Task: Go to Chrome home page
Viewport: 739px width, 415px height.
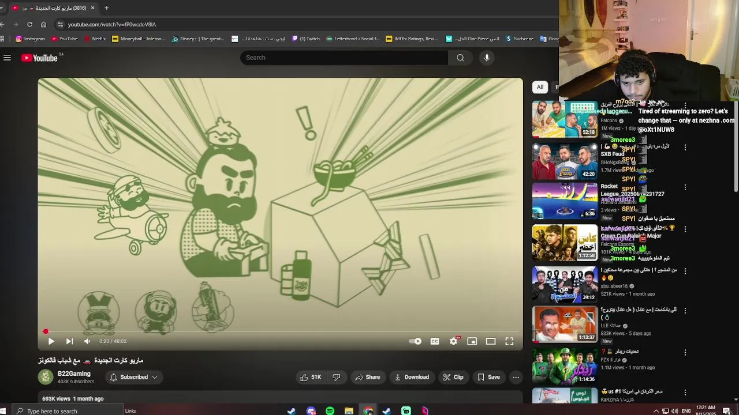Action: [x=43, y=24]
